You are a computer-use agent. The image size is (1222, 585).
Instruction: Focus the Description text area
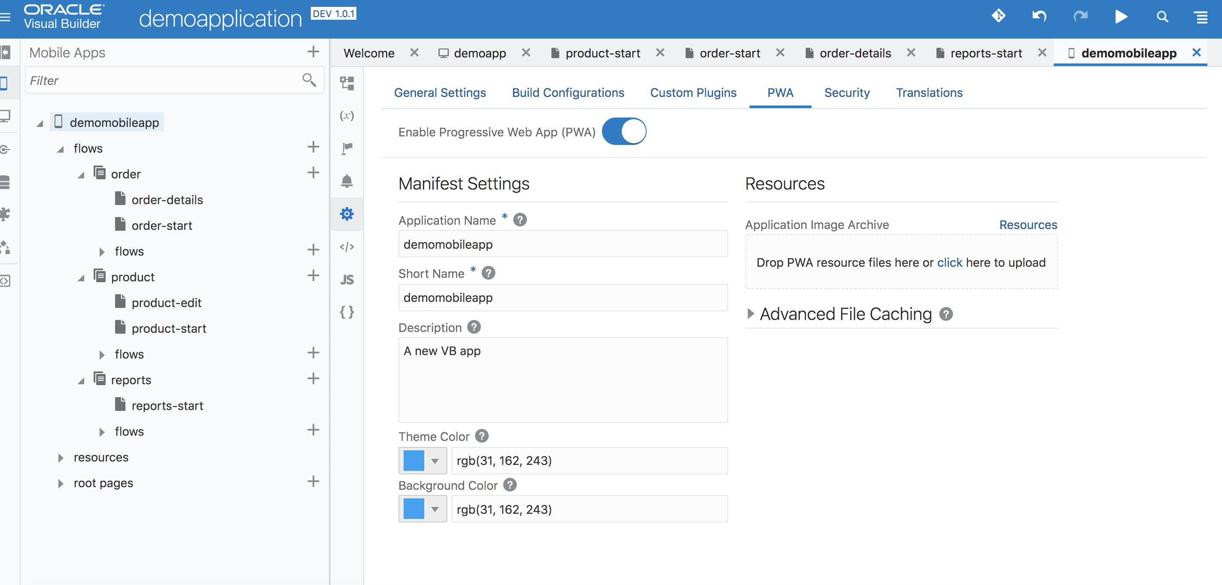[x=562, y=380]
